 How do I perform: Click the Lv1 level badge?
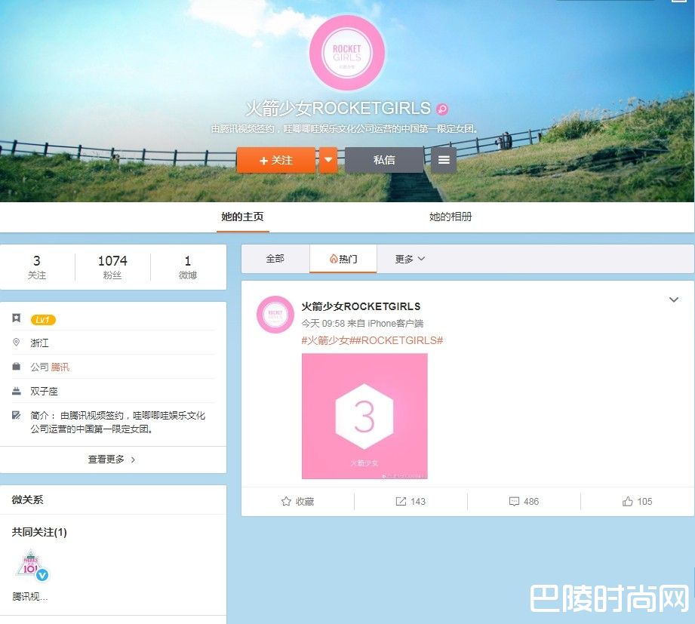(43, 319)
